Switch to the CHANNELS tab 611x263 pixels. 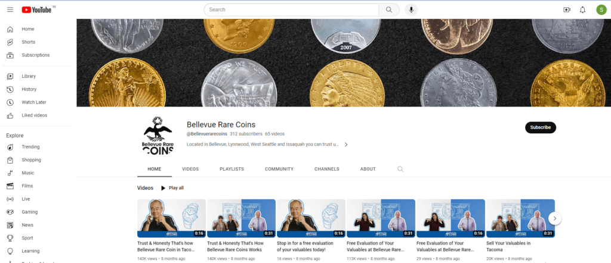[327, 169]
